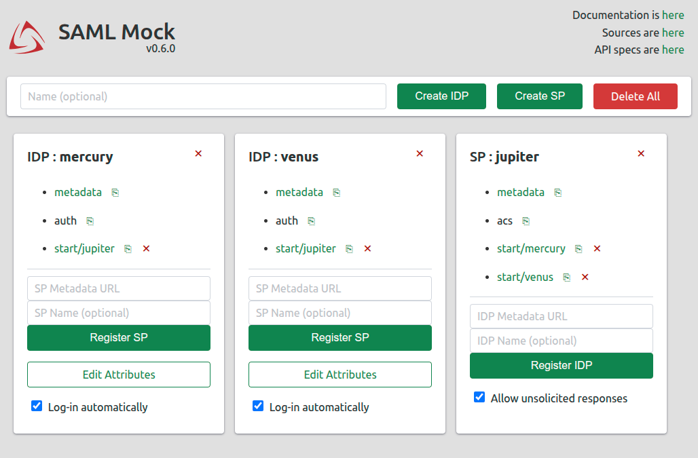Viewport: 698px width, 458px height.
Task: Toggle Log-in automatically for venus
Action: (x=258, y=406)
